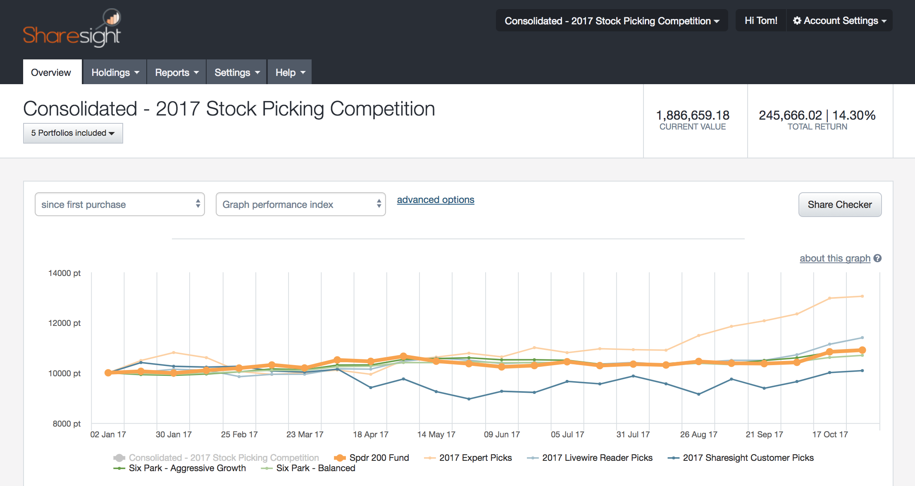Expand the 5 Portfolios included selector
Image resolution: width=915 pixels, height=486 pixels.
click(73, 133)
